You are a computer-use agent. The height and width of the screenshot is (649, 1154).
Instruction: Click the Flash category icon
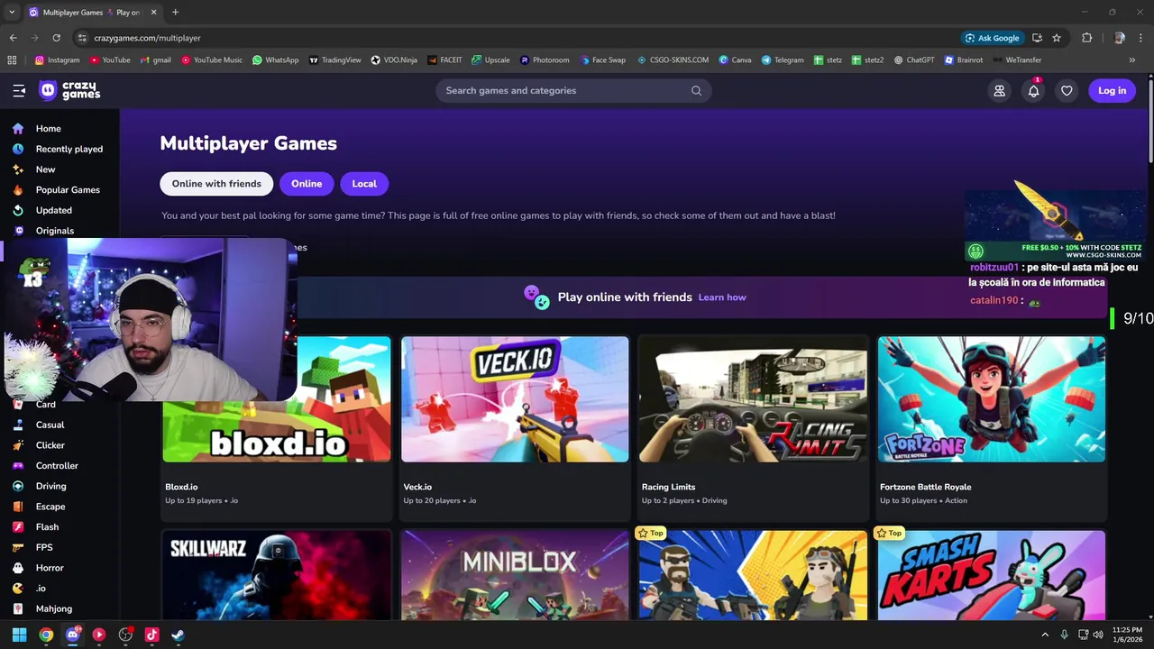coord(18,526)
